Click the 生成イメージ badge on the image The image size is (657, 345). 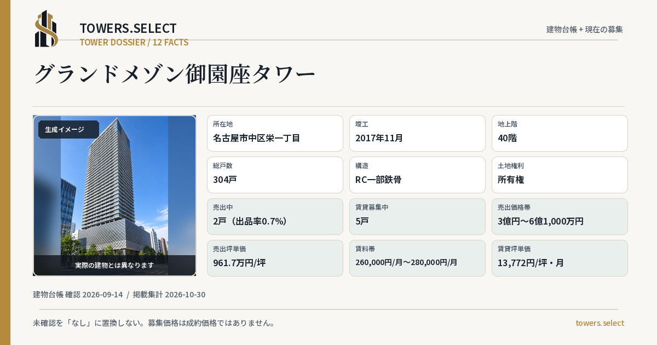coord(68,130)
